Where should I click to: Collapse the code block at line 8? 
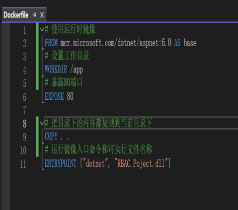(x=42, y=123)
